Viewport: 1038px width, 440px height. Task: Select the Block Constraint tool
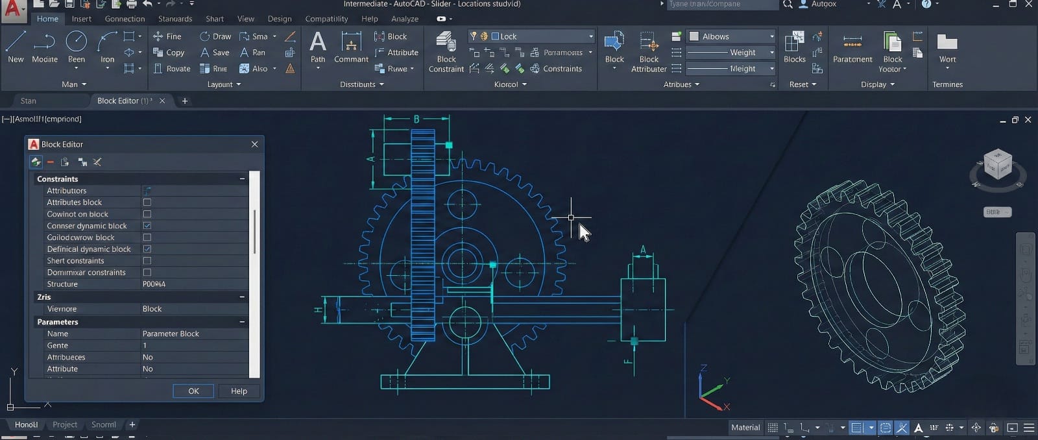(x=446, y=43)
